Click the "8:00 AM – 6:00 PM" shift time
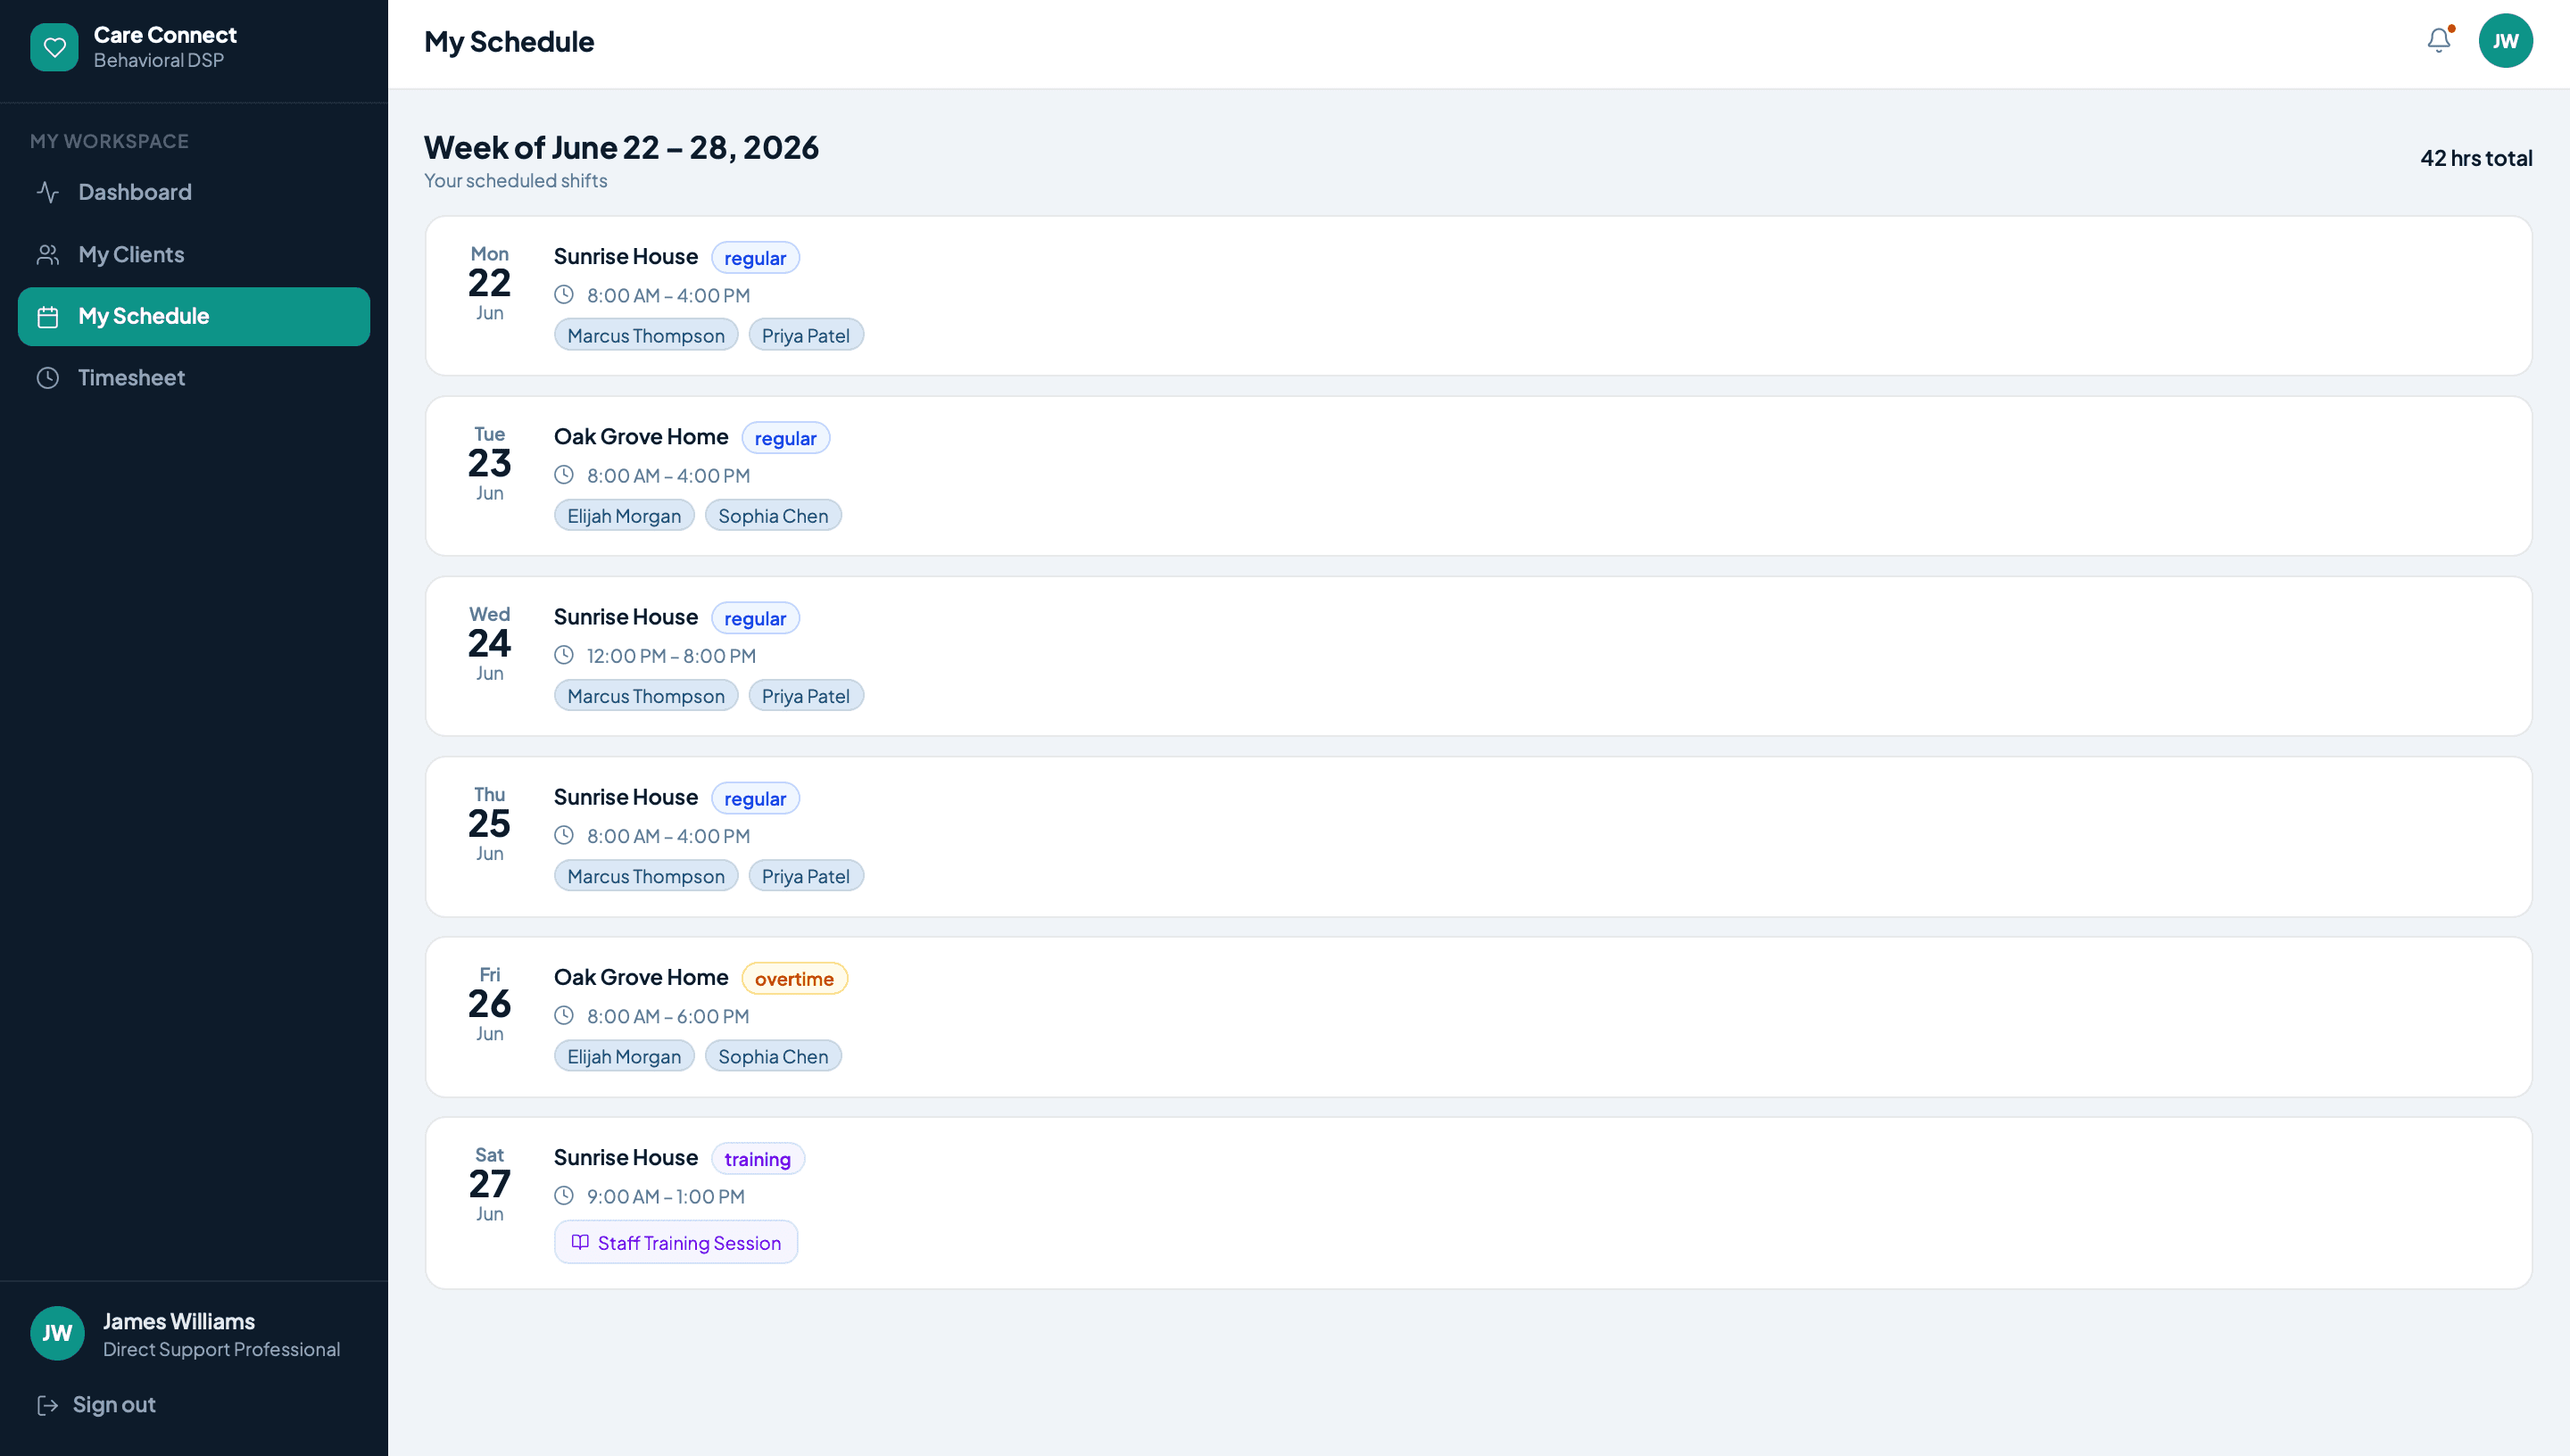2570x1456 pixels. tap(668, 1015)
